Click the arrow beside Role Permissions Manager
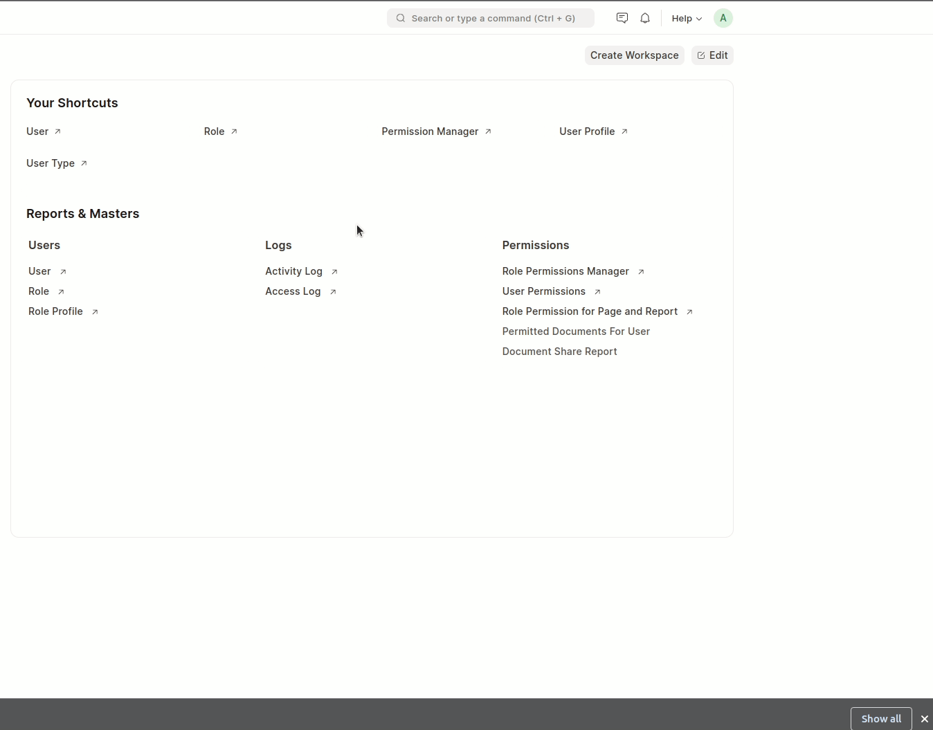This screenshot has height=730, width=933. [x=640, y=271]
